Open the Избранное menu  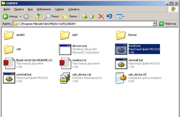pos(44,9)
